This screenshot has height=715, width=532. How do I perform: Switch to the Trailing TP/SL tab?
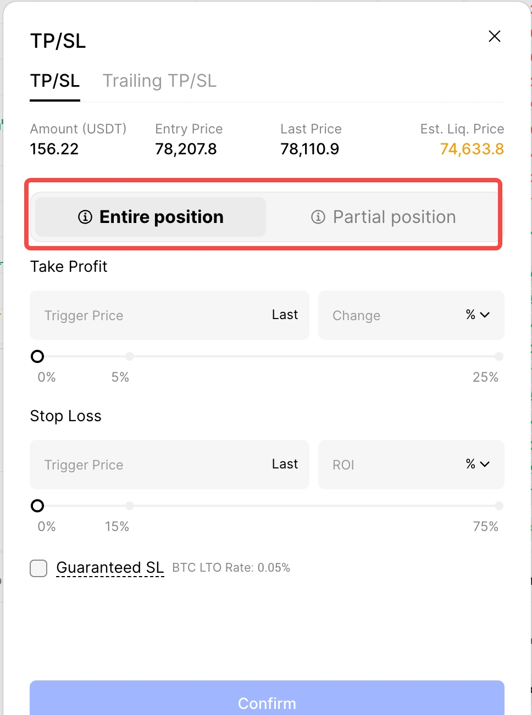point(159,81)
